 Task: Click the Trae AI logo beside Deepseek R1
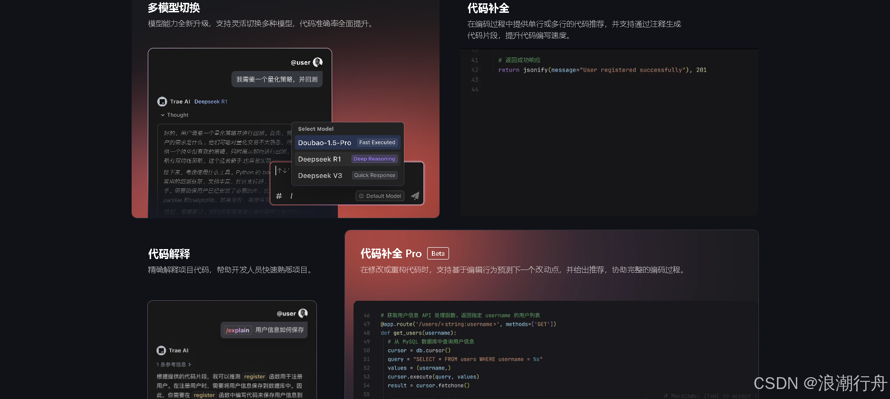tap(162, 102)
